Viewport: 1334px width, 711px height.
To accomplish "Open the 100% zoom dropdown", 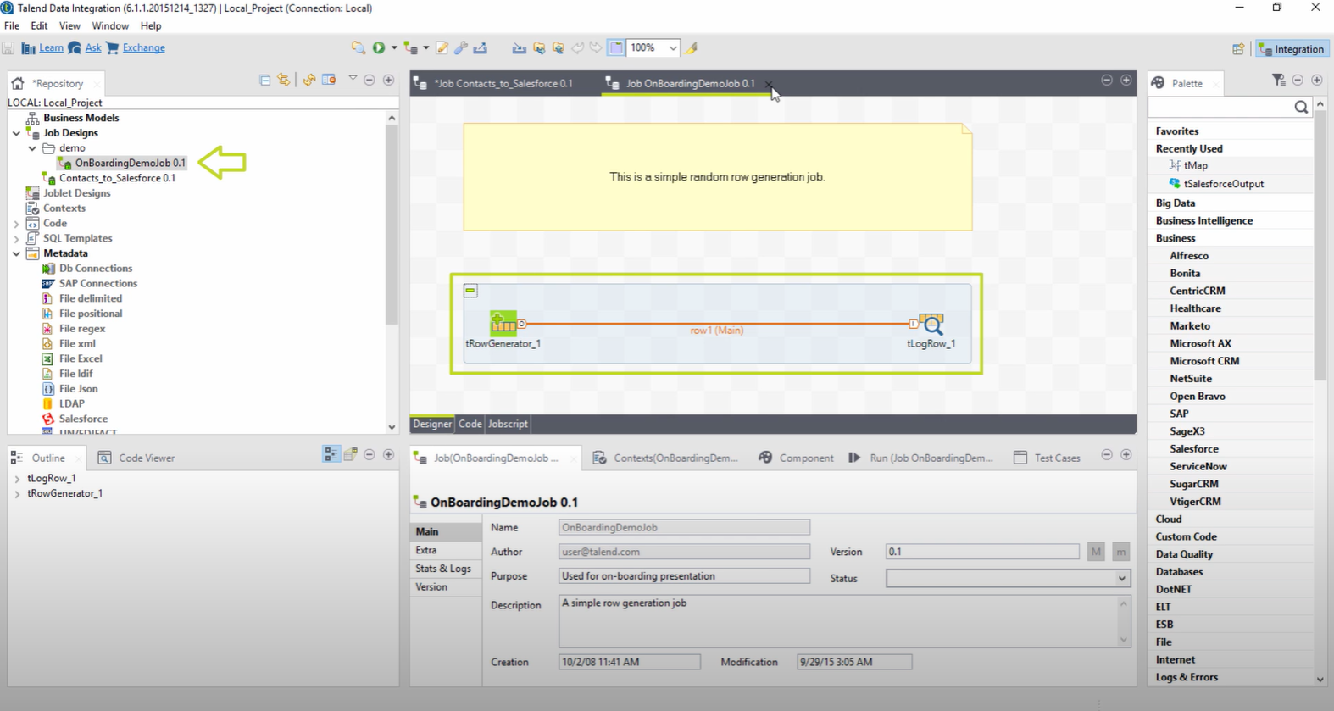I will coord(673,48).
